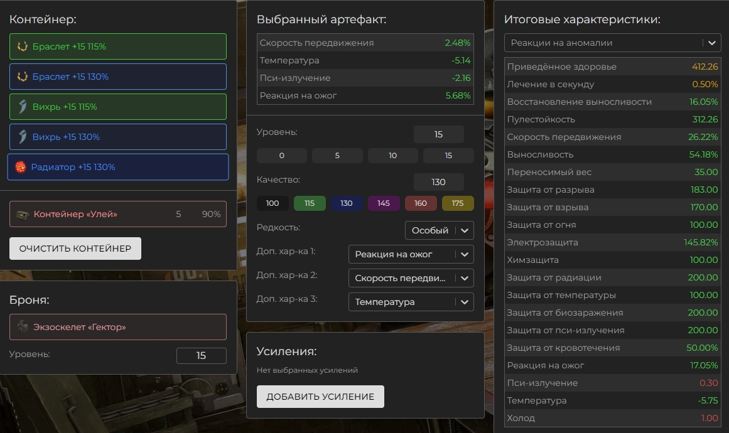Choose level preset 5

tap(337, 156)
